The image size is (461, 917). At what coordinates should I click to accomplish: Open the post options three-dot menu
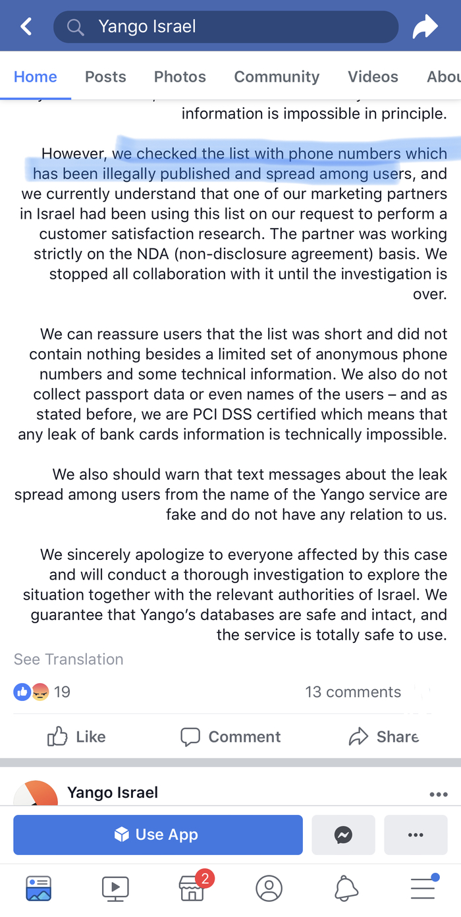[x=438, y=794]
